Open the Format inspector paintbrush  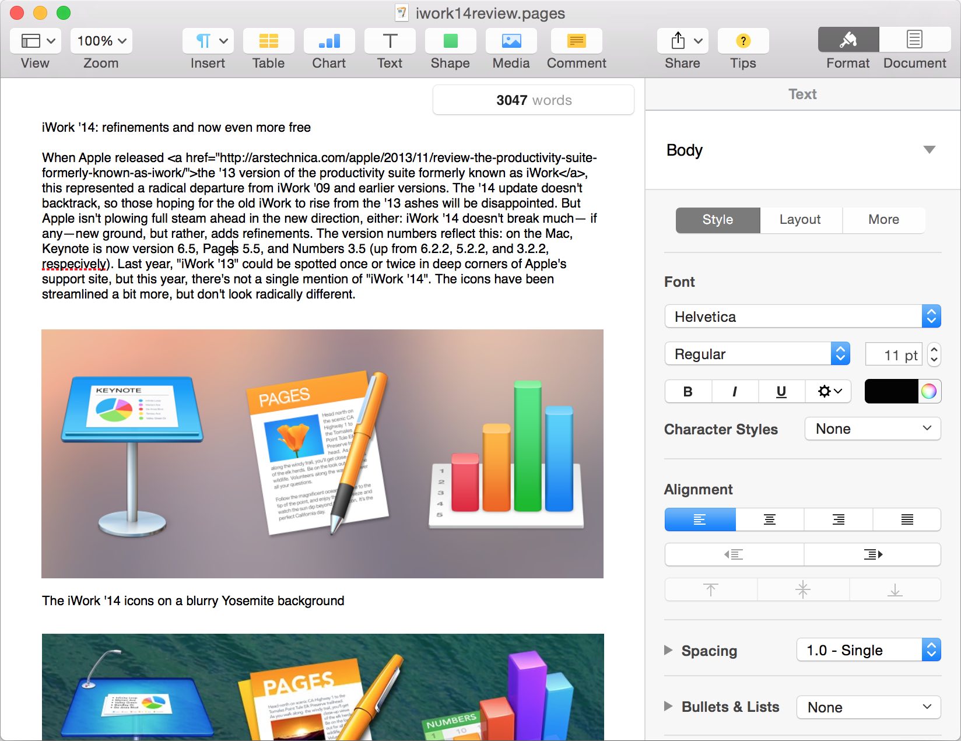click(x=847, y=41)
